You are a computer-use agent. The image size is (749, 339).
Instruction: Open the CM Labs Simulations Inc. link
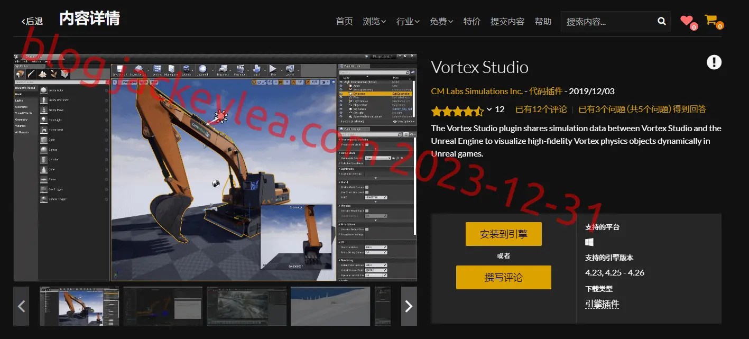coord(477,91)
